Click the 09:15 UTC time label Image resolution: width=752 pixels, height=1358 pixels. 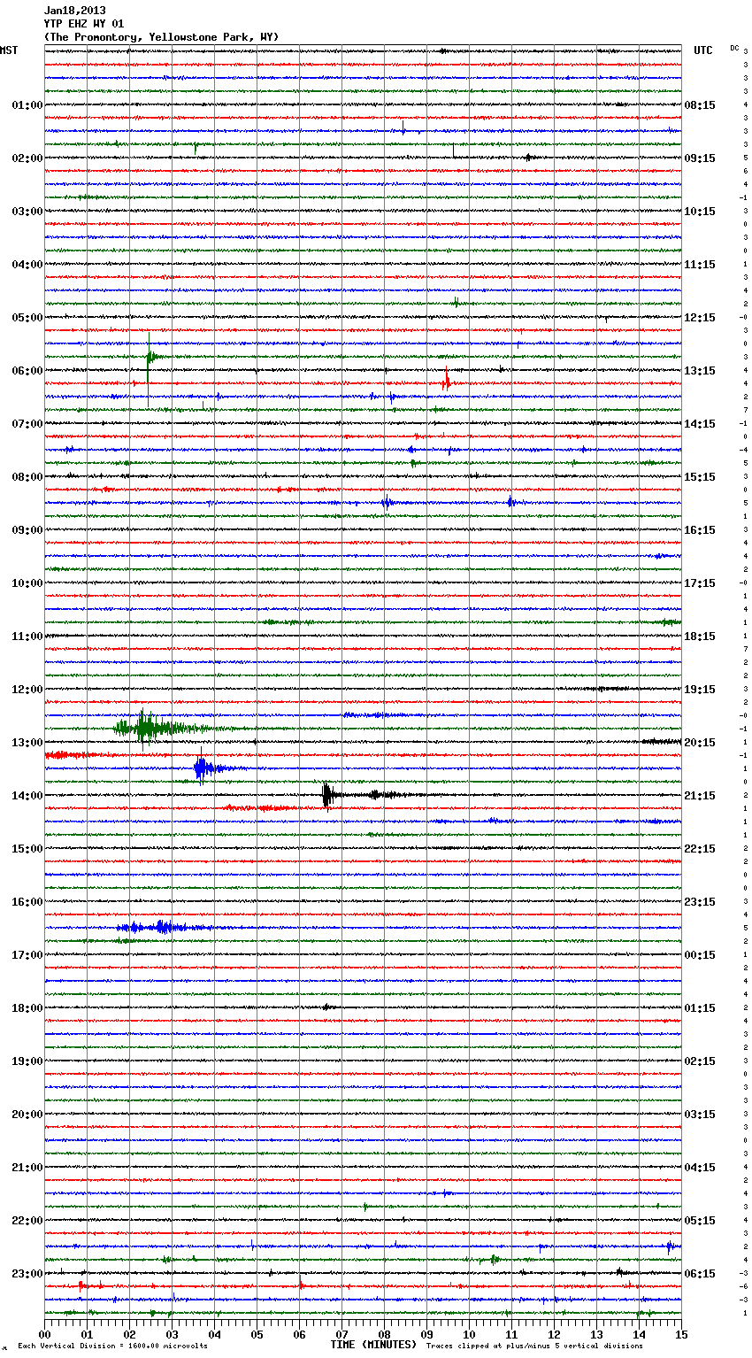point(700,158)
